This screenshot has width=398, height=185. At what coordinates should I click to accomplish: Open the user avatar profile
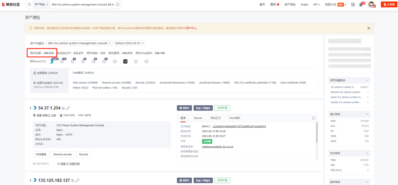[371, 4]
